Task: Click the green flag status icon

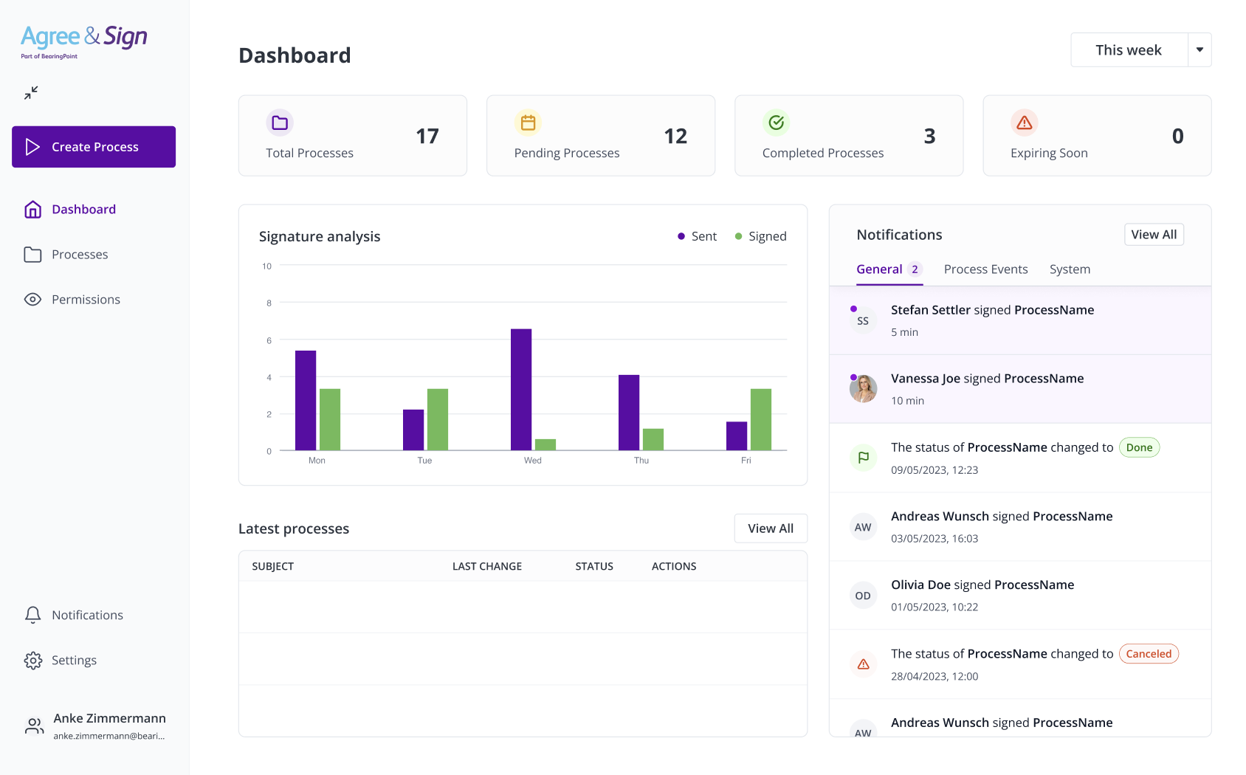Action: point(863,458)
